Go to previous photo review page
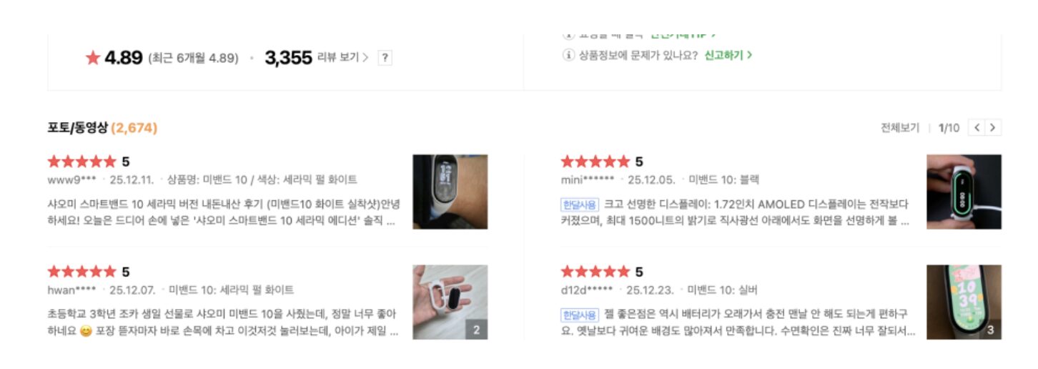The height and width of the screenshot is (369, 1038). (x=977, y=128)
